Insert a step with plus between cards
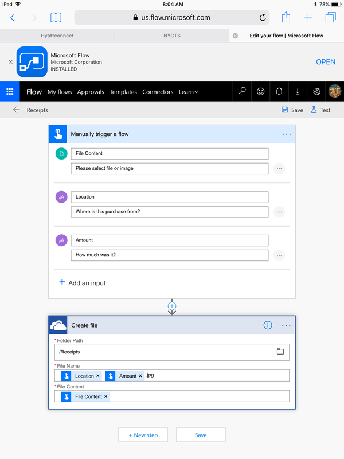Screen dimensions: 344x459 [x=172, y=306]
